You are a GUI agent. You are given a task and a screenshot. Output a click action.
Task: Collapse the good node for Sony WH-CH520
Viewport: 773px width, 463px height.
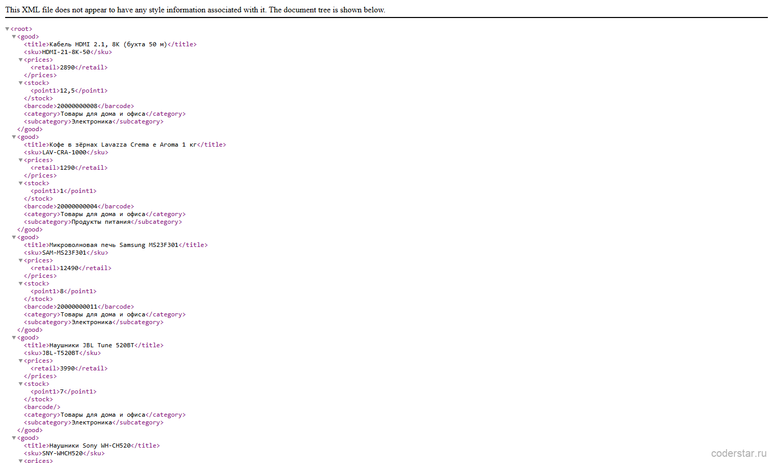pos(14,438)
